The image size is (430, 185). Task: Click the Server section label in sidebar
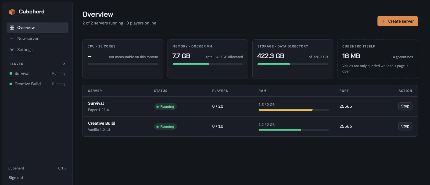click(16, 64)
